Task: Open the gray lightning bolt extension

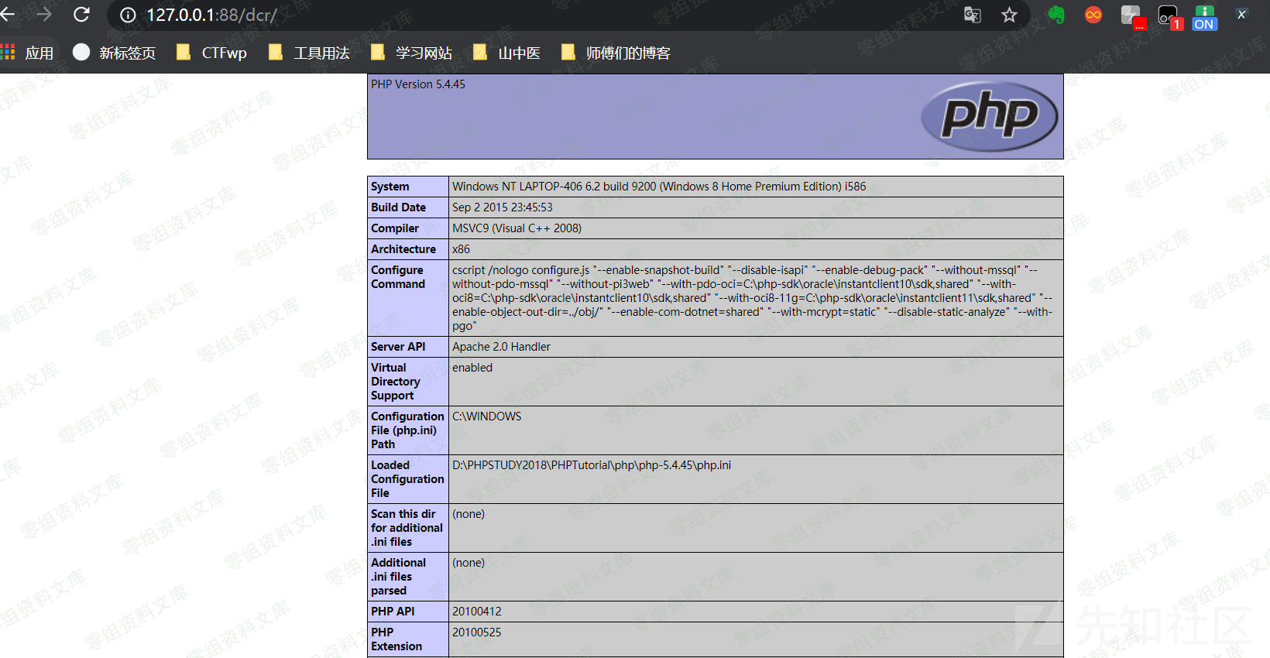Action: click(x=1131, y=16)
